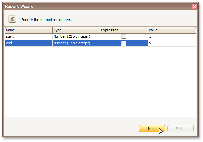
Task: Focus the Value field containing 5
Action: [172, 43]
